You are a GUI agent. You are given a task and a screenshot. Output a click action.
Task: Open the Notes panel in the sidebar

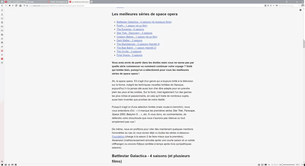[2, 23]
